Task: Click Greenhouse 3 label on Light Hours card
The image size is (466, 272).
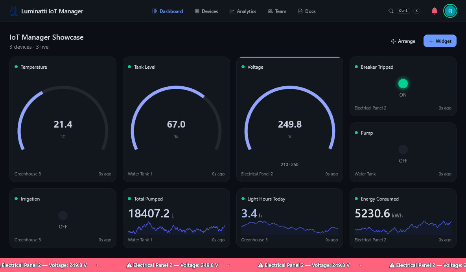Action: (254, 240)
